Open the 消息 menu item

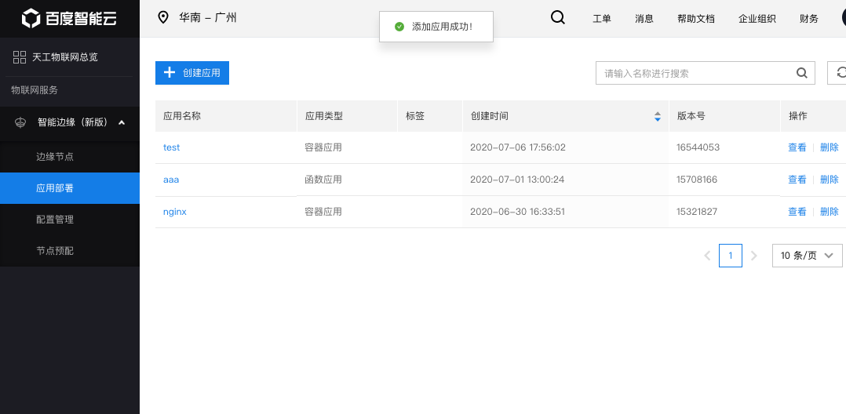[644, 19]
